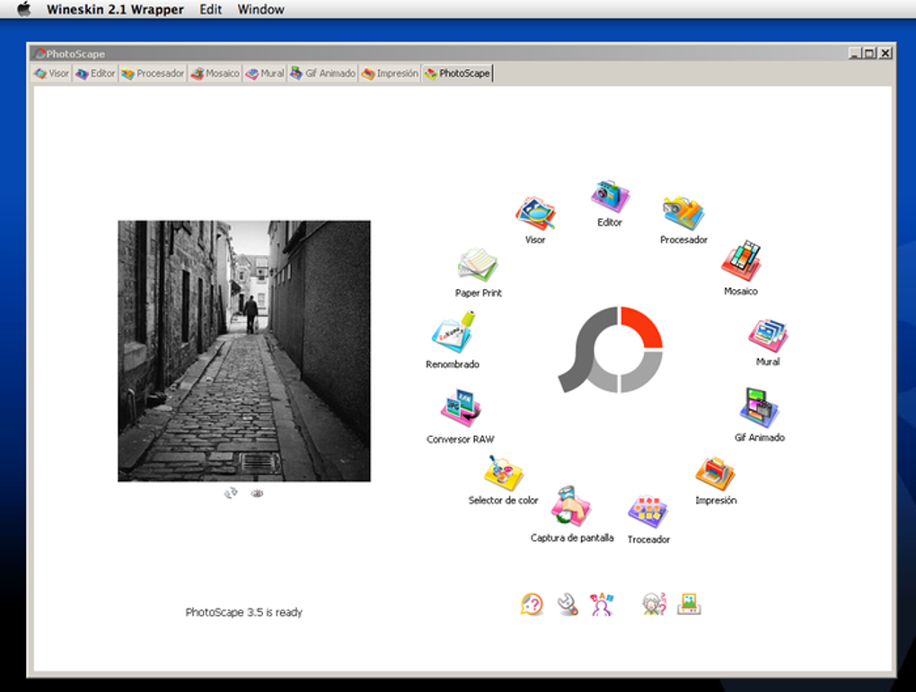This screenshot has width=916, height=692.
Task: Open the wrench settings icon
Action: pos(568,604)
